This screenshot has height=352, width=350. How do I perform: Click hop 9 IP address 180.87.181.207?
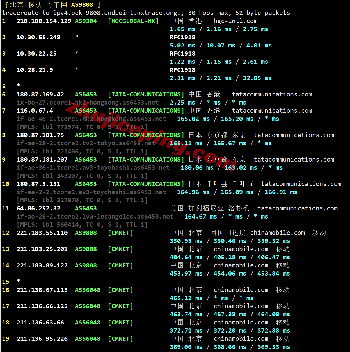(x=42, y=160)
